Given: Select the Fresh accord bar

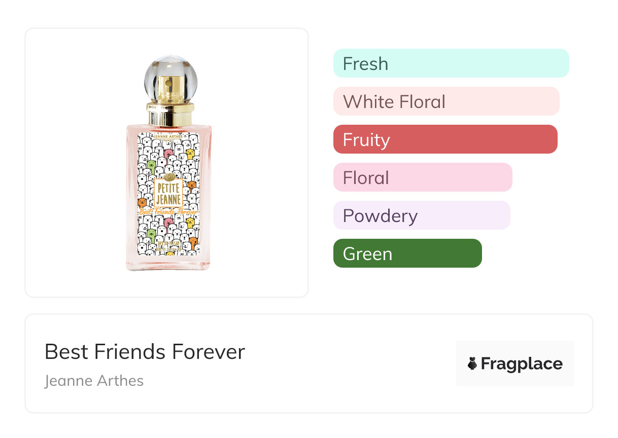Looking at the screenshot, I should tap(451, 63).
